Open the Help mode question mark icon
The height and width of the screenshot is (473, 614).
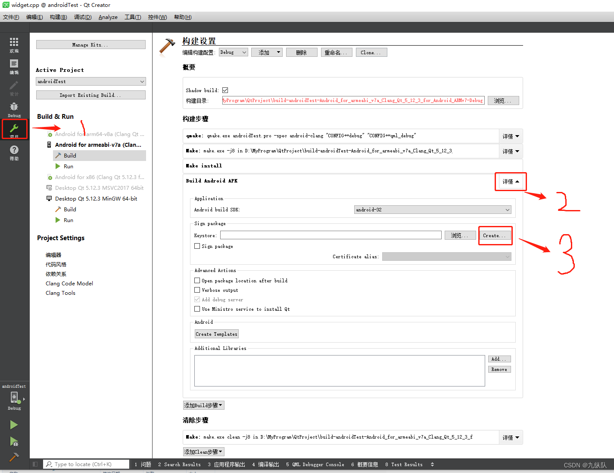[14, 152]
